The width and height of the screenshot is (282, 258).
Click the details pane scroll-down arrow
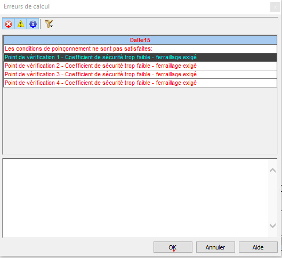272,225
